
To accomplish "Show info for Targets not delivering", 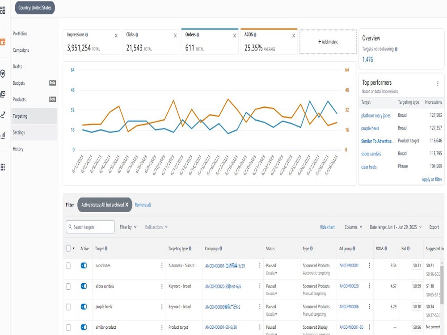I will [396, 49].
